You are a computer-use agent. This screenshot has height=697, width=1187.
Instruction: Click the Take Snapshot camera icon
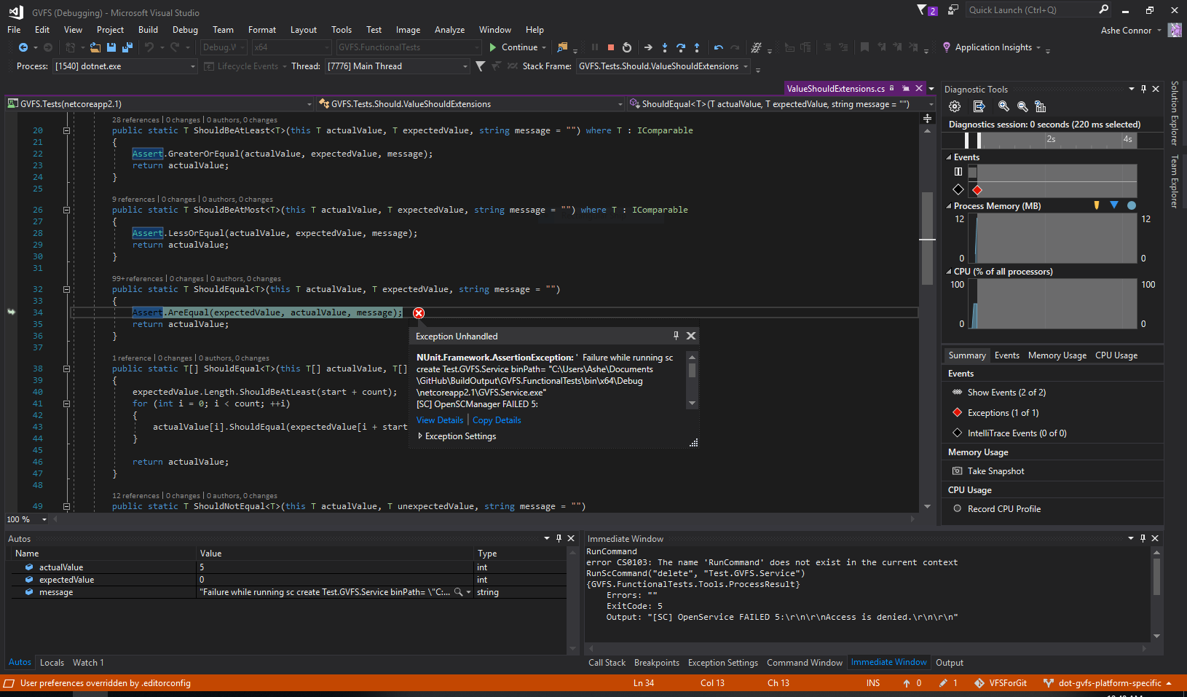(x=958, y=471)
